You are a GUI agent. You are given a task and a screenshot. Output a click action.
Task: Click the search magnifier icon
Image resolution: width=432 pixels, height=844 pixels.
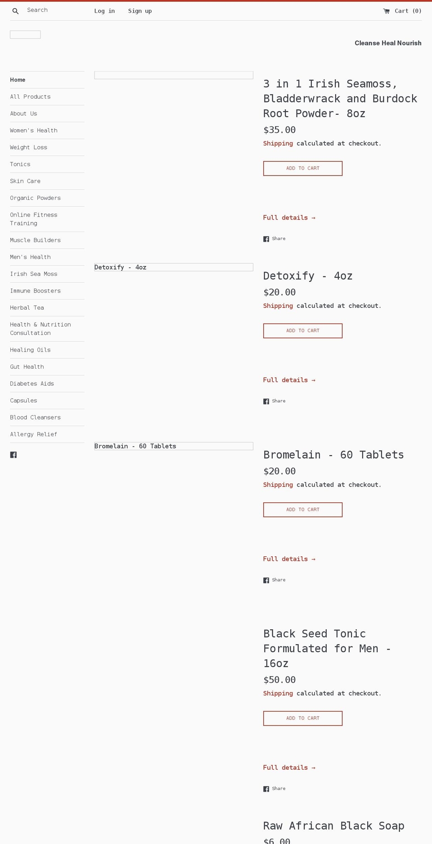click(15, 11)
